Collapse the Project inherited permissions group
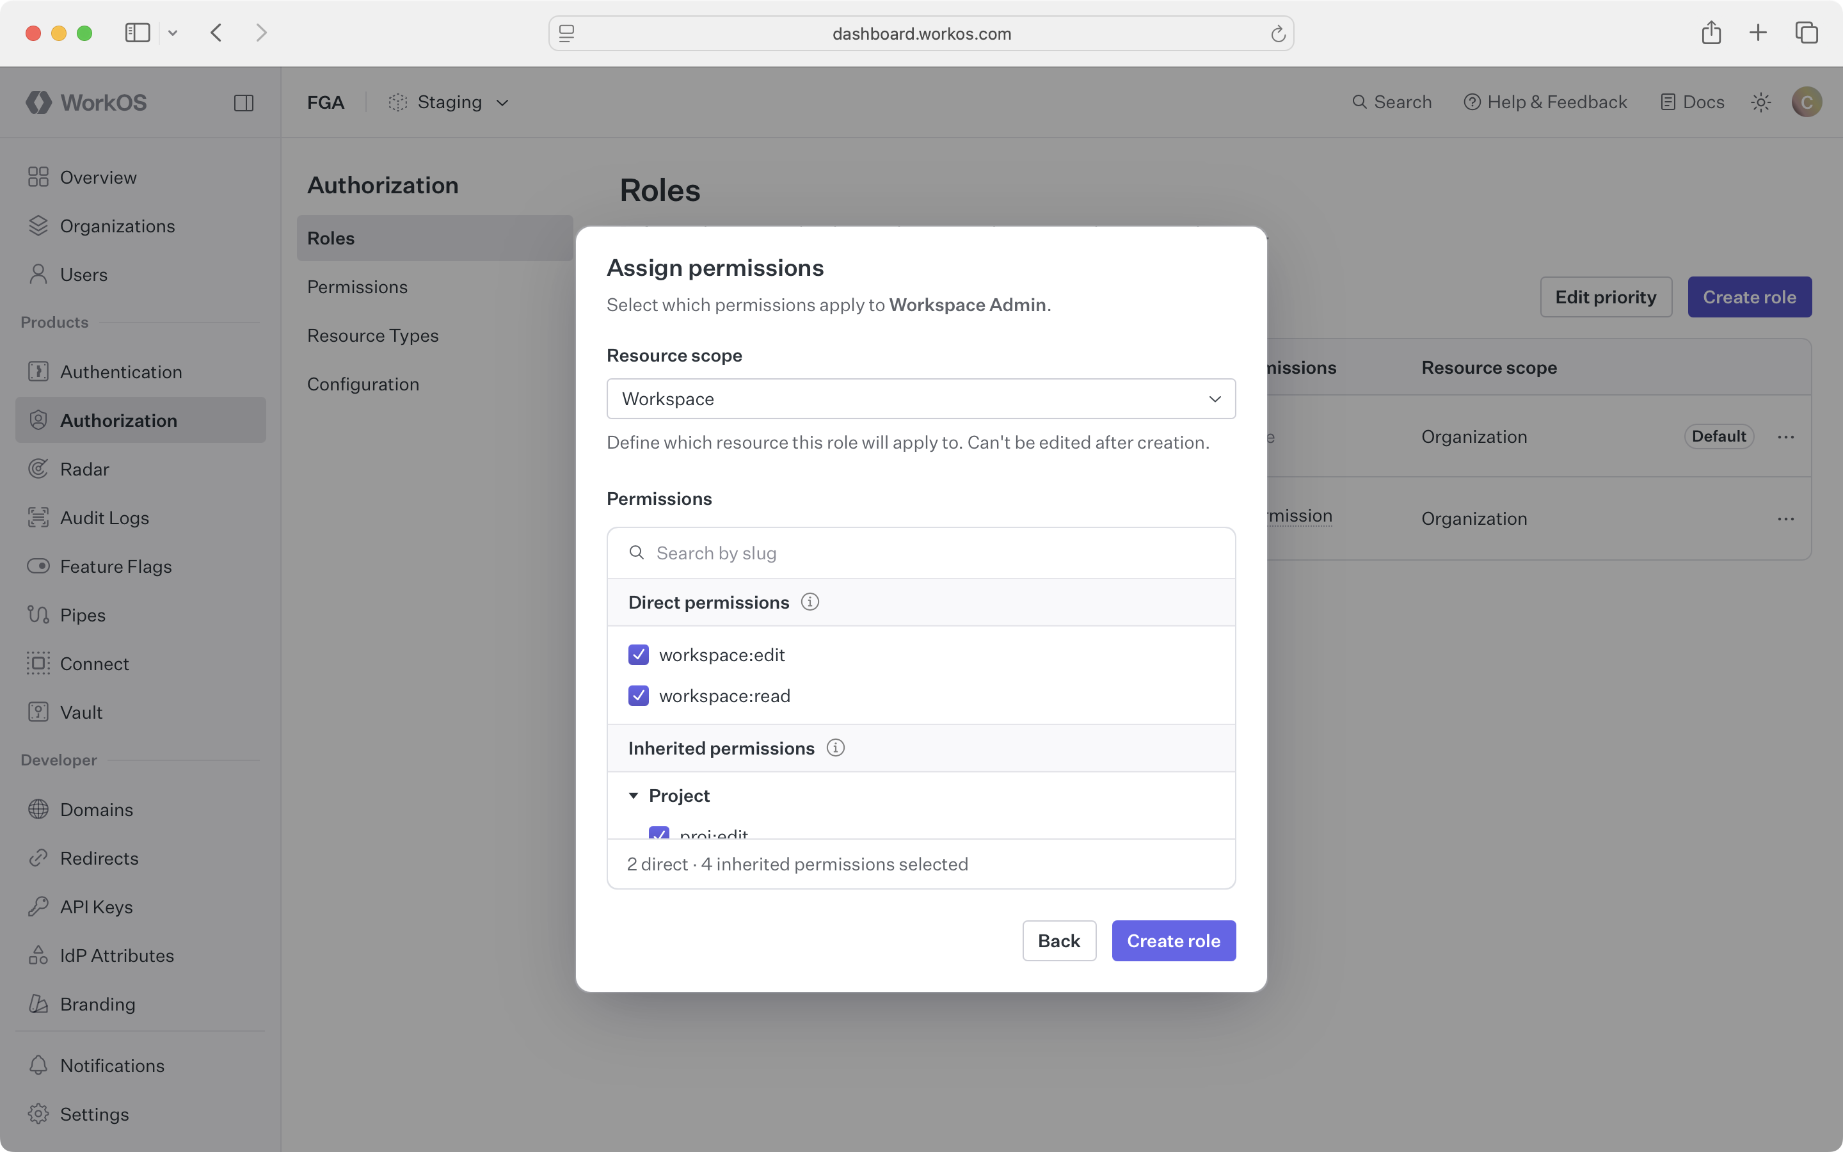The width and height of the screenshot is (1843, 1152). [634, 795]
